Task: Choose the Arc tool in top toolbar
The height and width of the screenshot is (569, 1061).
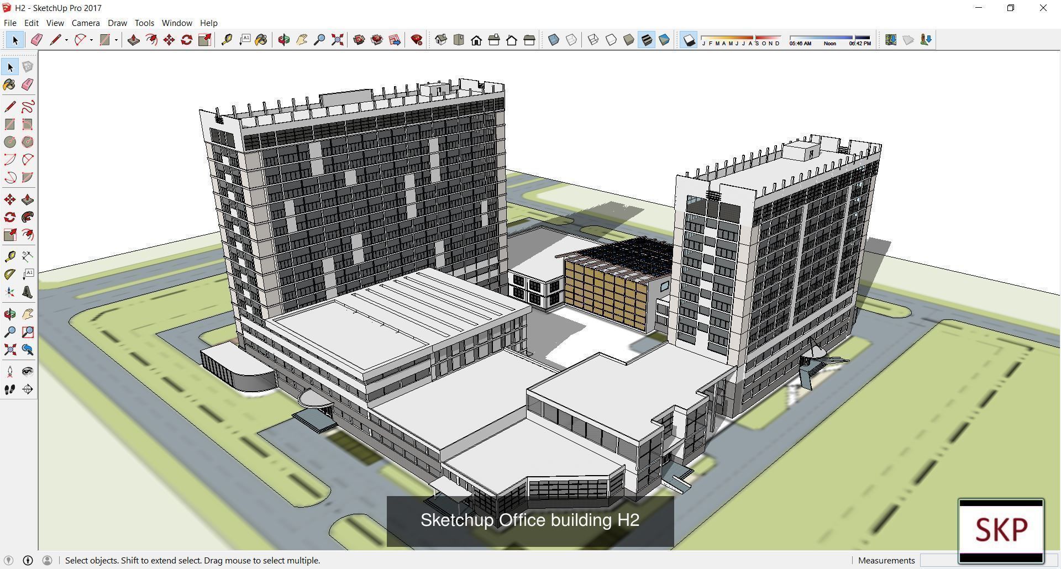Action: 80,40
